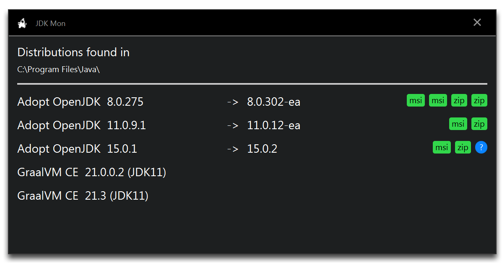This screenshot has width=502, height=263.
Task: Click the C:\Program Files\Java\ path text
Action: (x=59, y=70)
